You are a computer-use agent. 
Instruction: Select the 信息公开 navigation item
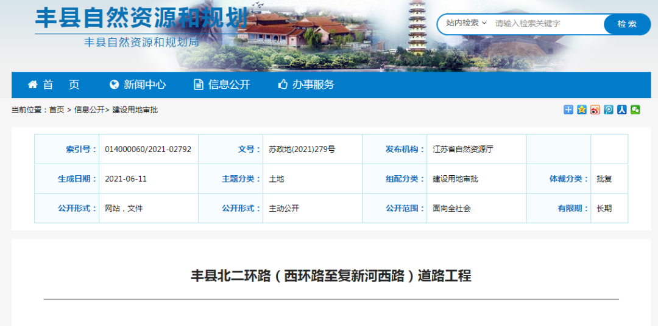click(x=229, y=85)
